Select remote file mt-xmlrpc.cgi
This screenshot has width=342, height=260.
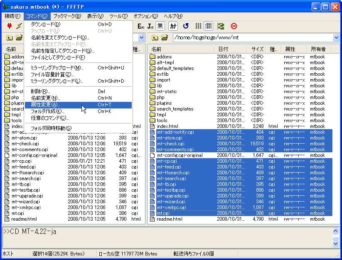[x=172, y=207]
